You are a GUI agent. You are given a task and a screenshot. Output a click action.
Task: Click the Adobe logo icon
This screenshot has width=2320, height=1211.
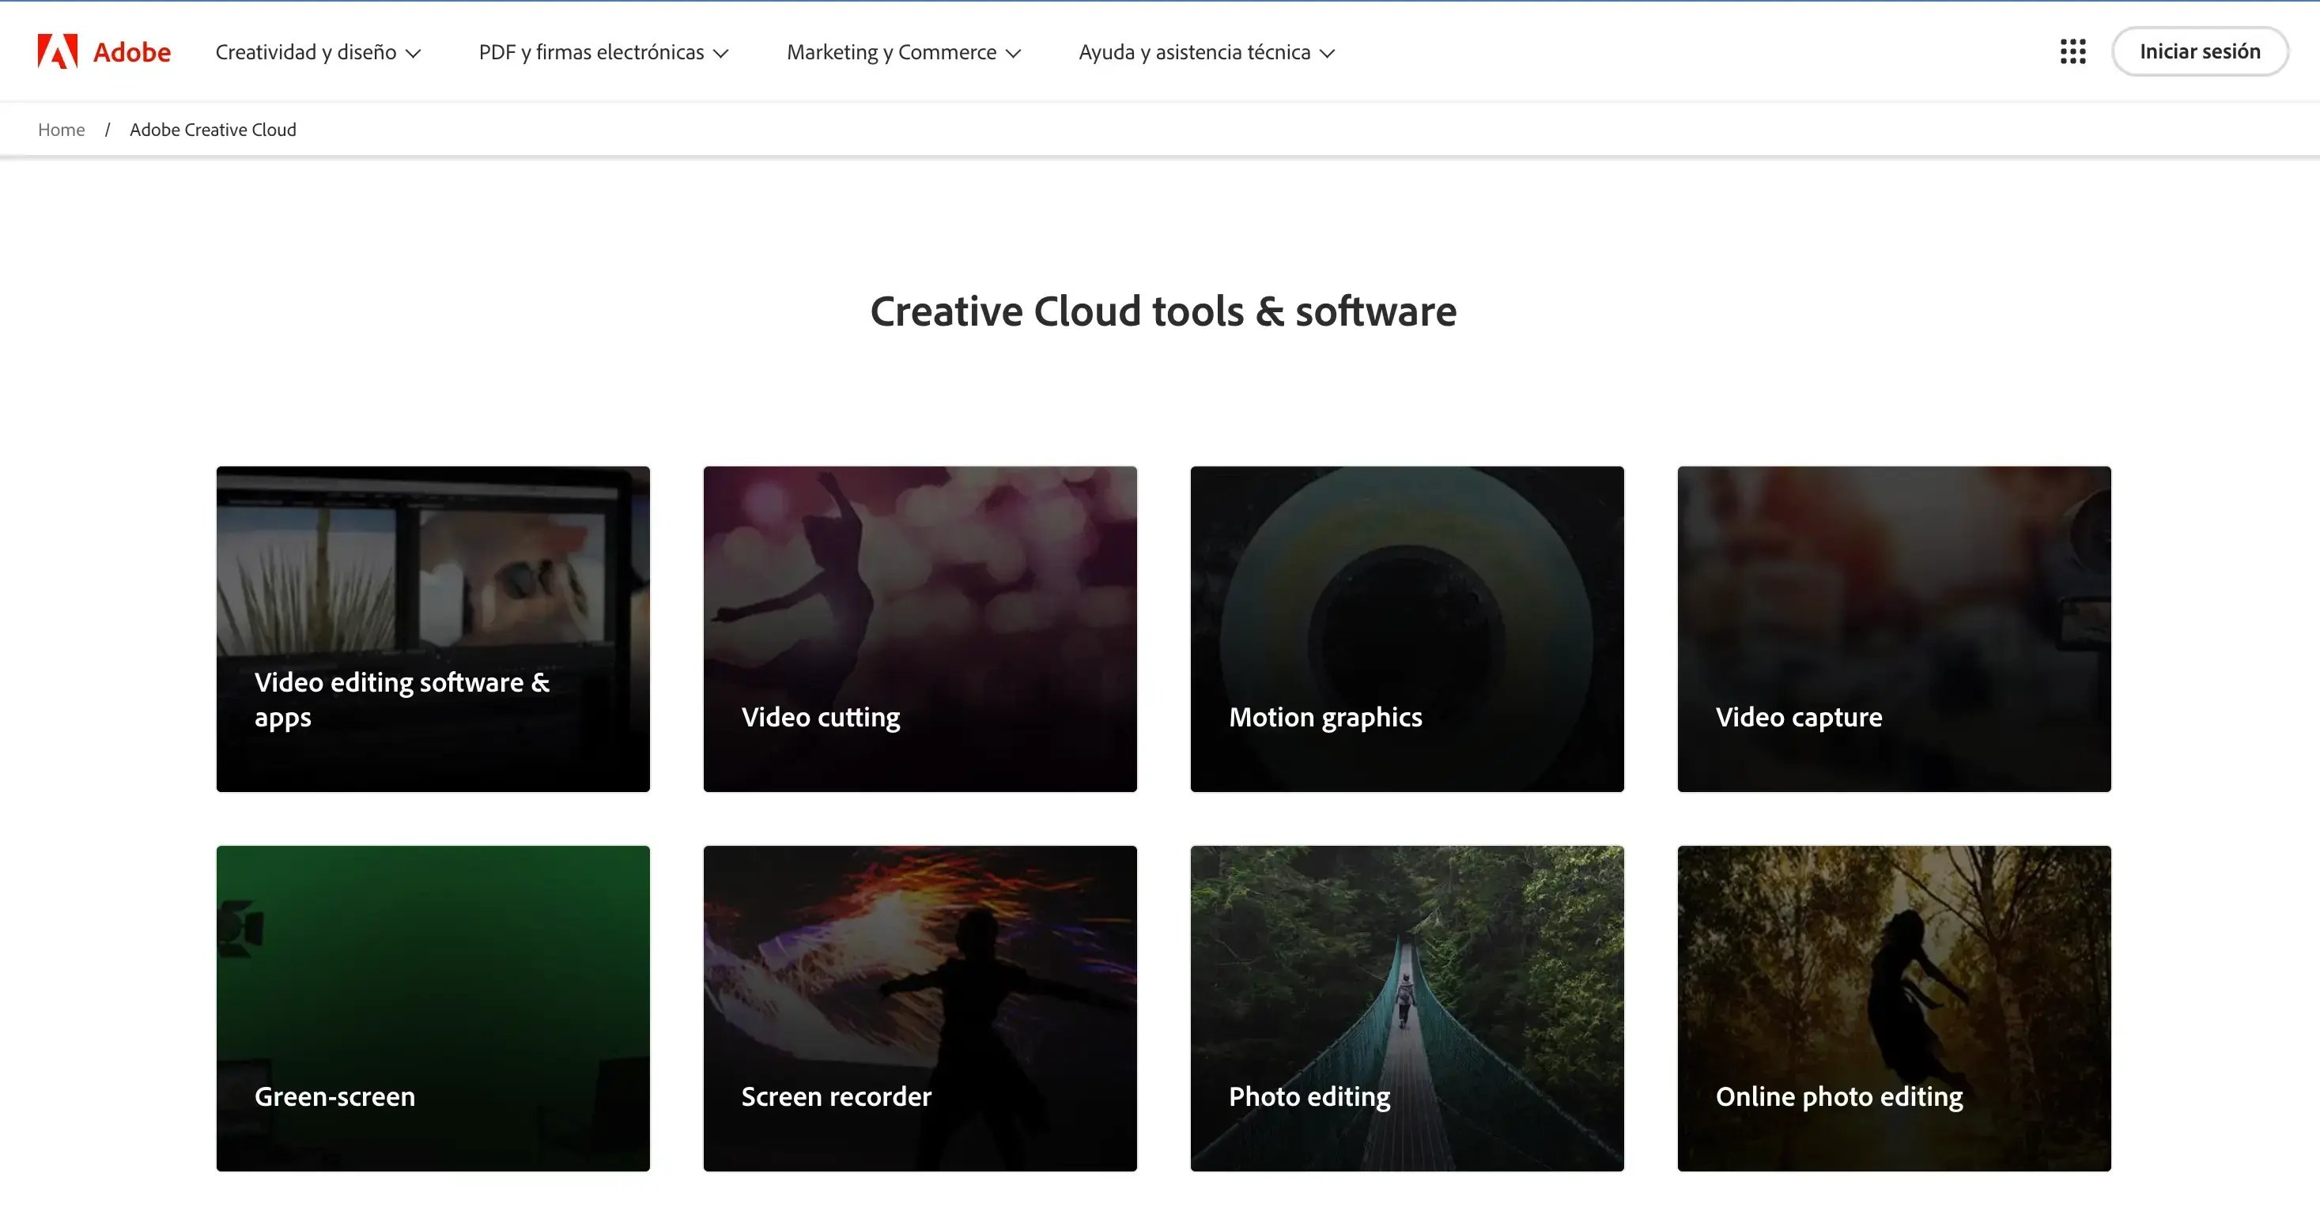click(x=58, y=51)
